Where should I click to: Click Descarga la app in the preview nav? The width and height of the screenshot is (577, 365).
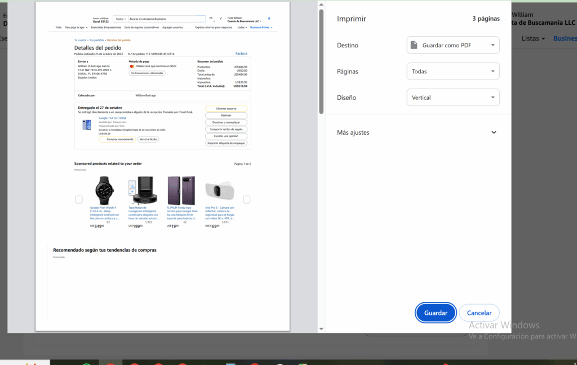point(76,27)
